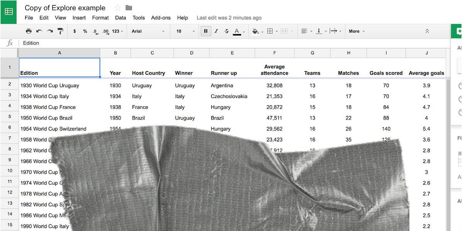Screen dimensions: 463x231
Task: Open the Google Sheets home icon
Action: point(8,12)
